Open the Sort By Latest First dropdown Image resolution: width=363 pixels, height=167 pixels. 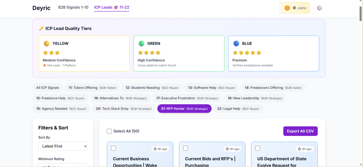pyautogui.click(x=63, y=146)
